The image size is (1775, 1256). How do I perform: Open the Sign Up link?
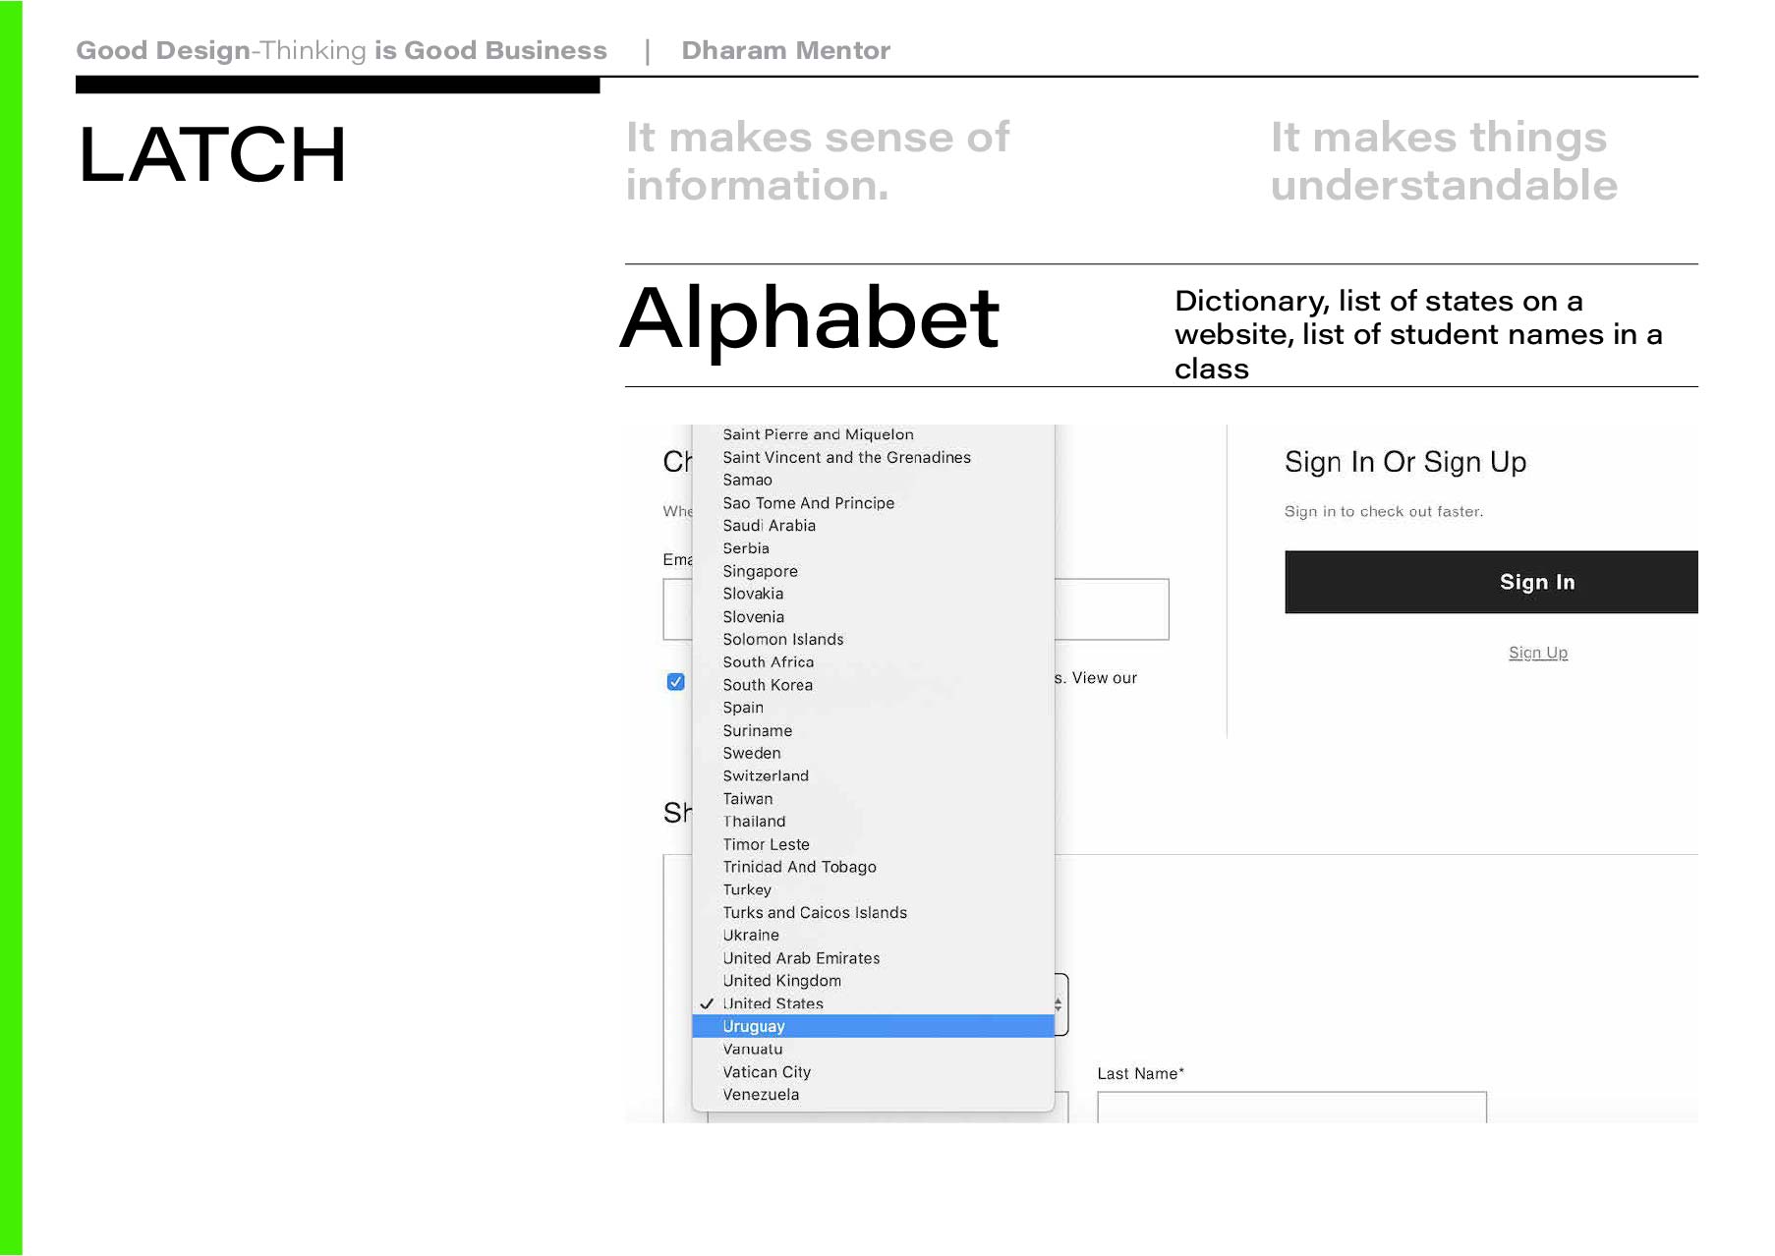(x=1537, y=653)
